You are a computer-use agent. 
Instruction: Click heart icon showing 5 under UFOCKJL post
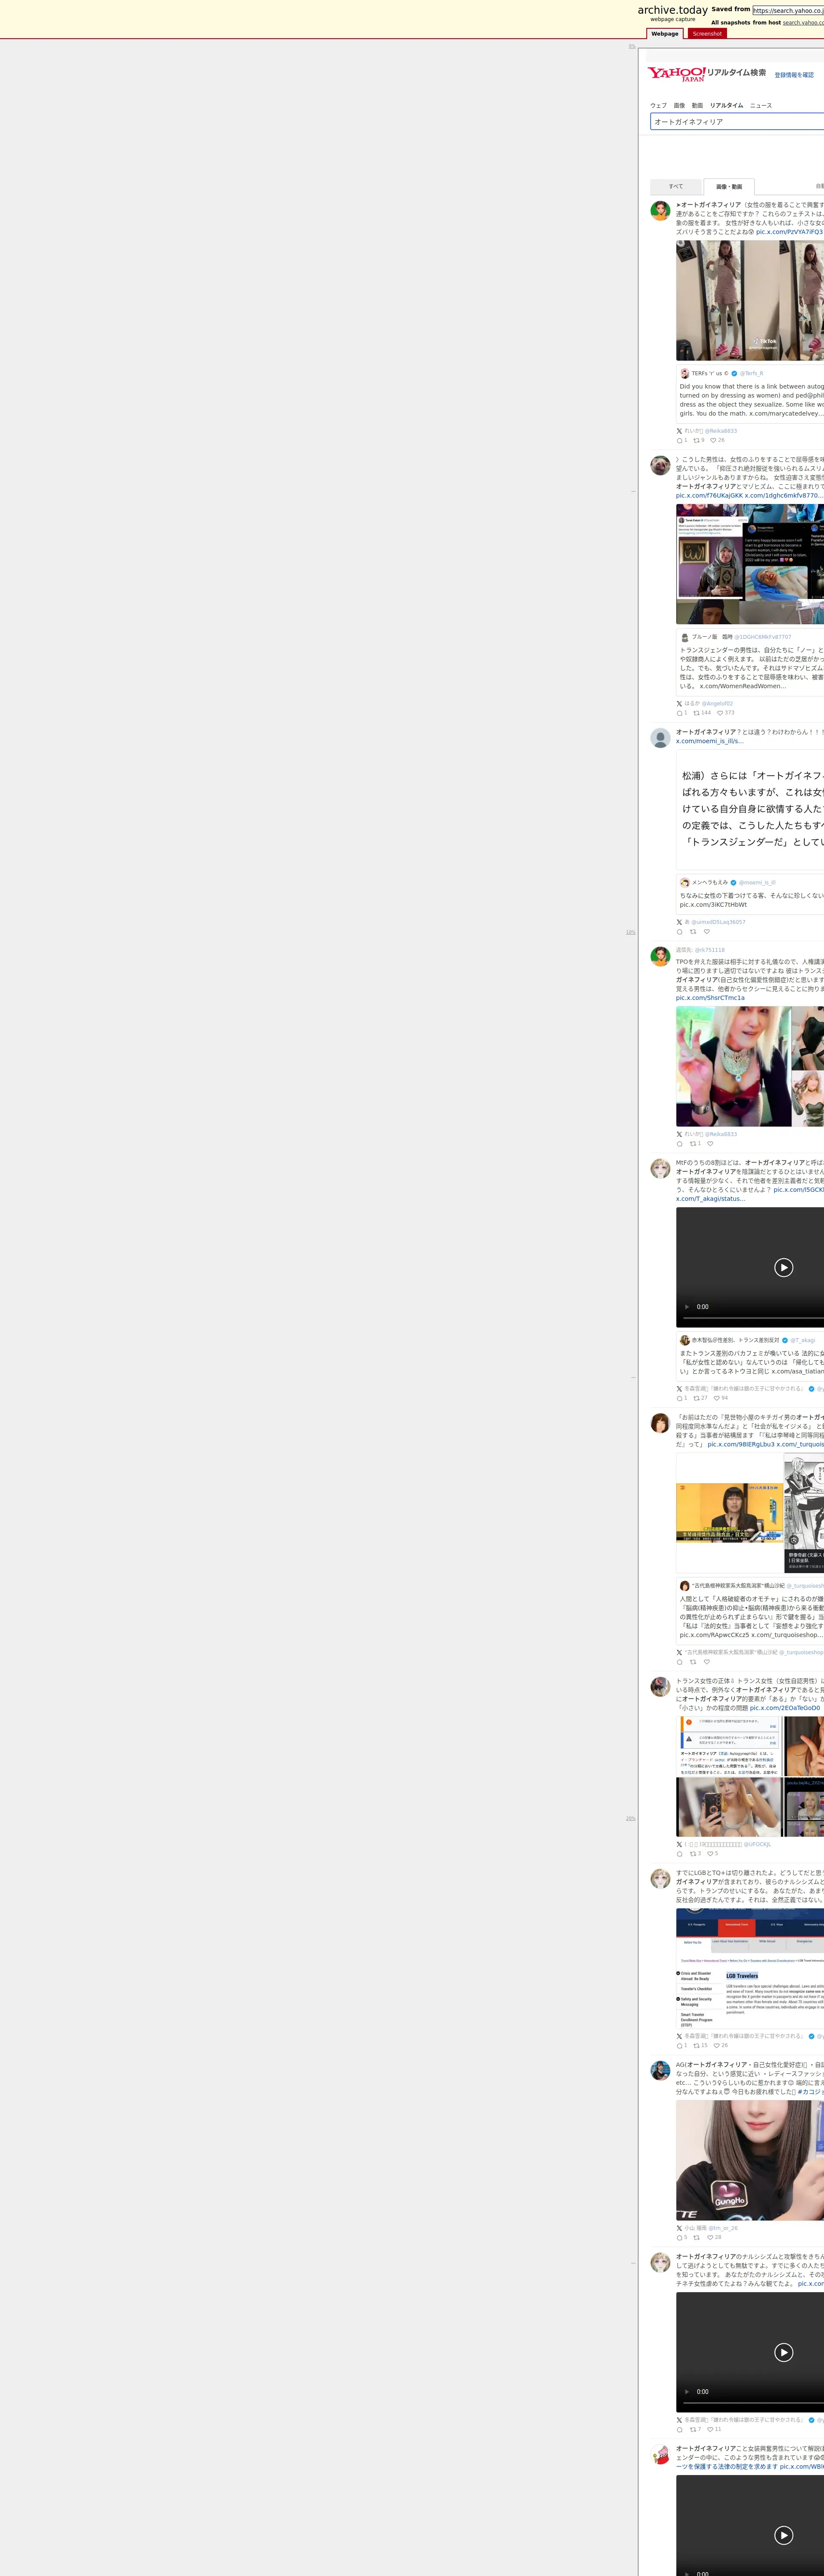click(x=710, y=1854)
